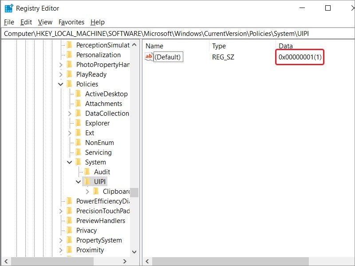Expand the PropertySystem key
Screen dimensions: 355x266
pyautogui.click(x=61, y=240)
